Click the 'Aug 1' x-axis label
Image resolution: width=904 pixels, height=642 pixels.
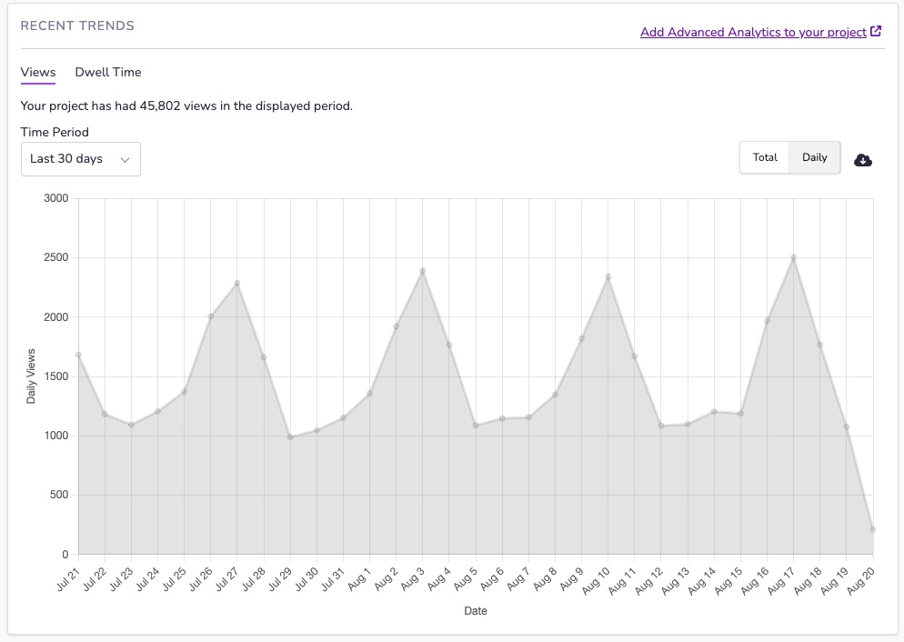pyautogui.click(x=359, y=579)
